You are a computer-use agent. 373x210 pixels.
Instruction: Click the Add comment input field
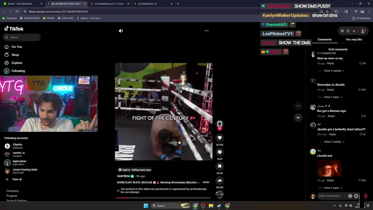(332, 196)
